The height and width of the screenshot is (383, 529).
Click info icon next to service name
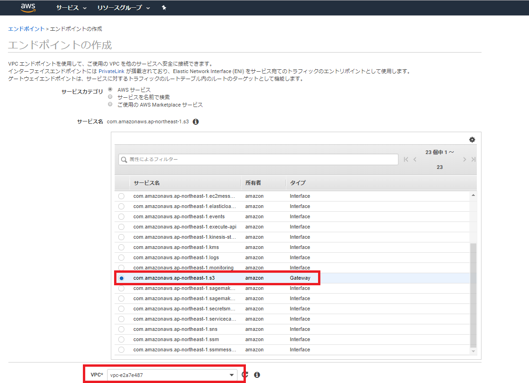[196, 121]
